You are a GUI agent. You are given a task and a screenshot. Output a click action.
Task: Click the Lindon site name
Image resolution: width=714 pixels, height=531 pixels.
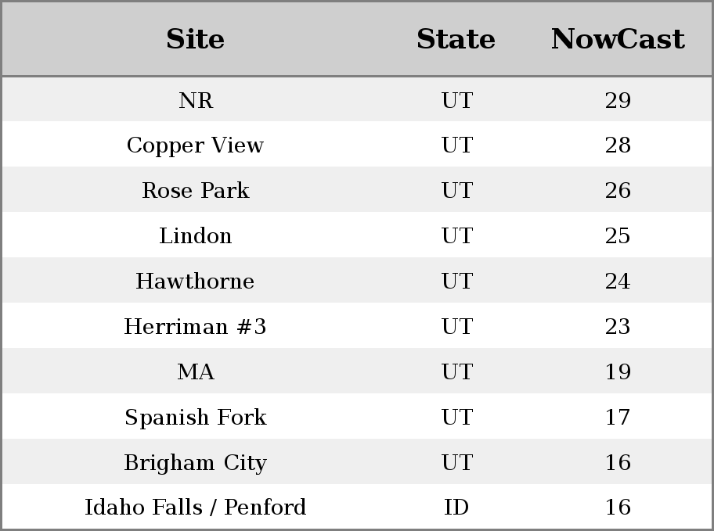tap(195, 236)
